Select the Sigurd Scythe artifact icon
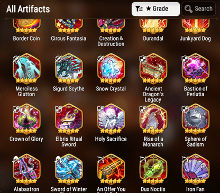This screenshot has width=220, height=193. click(x=69, y=69)
